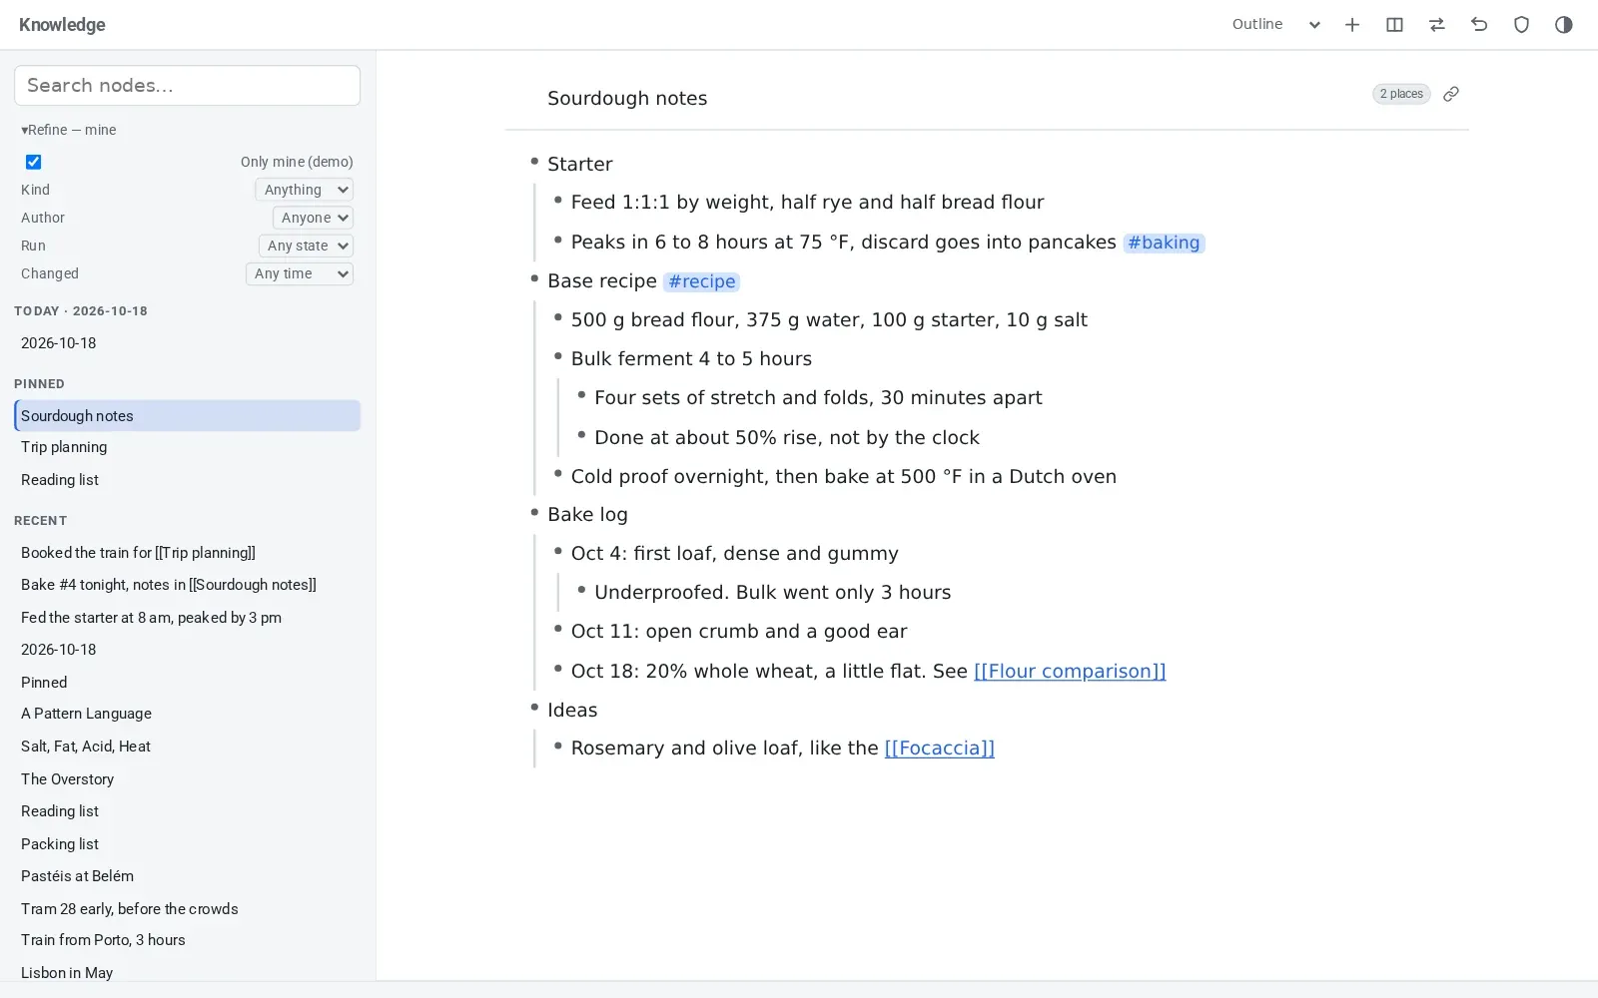Click the Knowledge app title
Viewport: 1598px width, 998px height.
62,25
